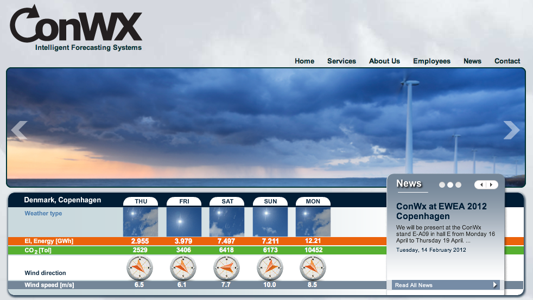Image resolution: width=533 pixels, height=300 pixels.
Task: Advance to next banner slide arrow
Action: 512,130
